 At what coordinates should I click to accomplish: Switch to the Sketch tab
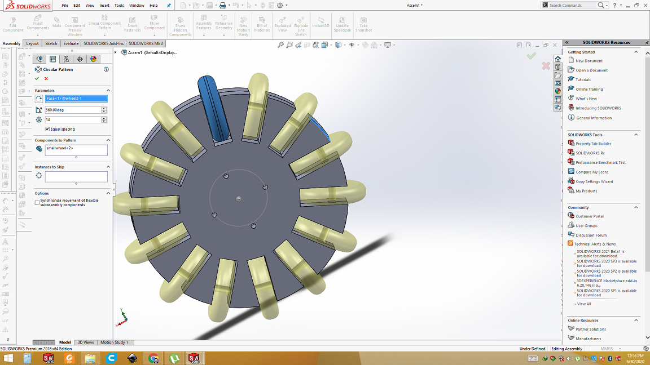[x=51, y=43]
